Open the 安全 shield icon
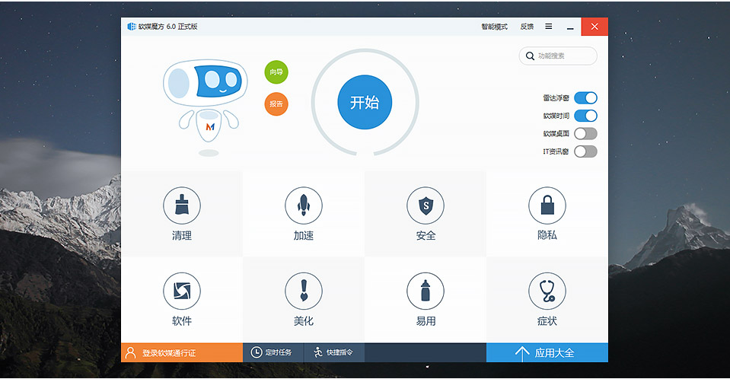 point(426,205)
